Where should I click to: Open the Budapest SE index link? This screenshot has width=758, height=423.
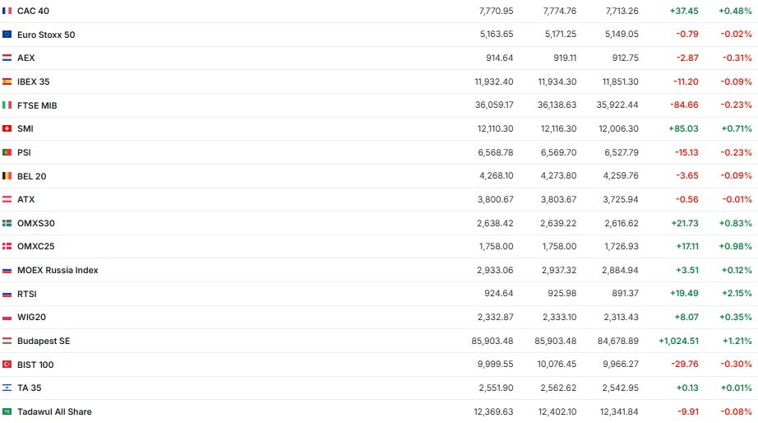(44, 341)
